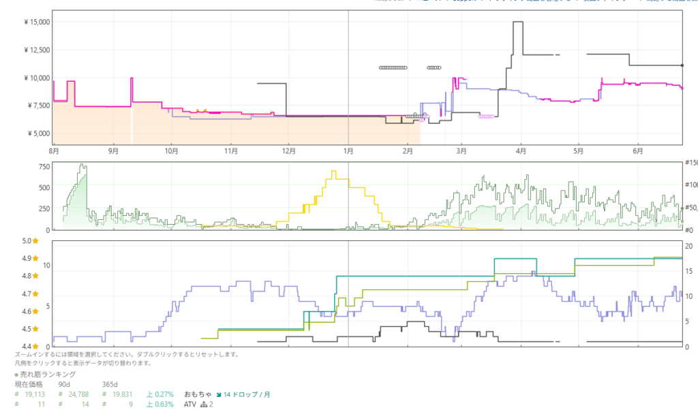Viewport: 698px width, 412px height.
Task: Open the ATV subcategory link
Action: click(x=190, y=404)
